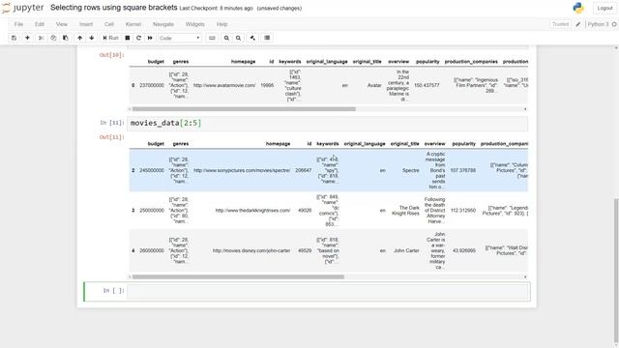
Task: Restart the kernel circular arrow icon
Action: click(138, 38)
